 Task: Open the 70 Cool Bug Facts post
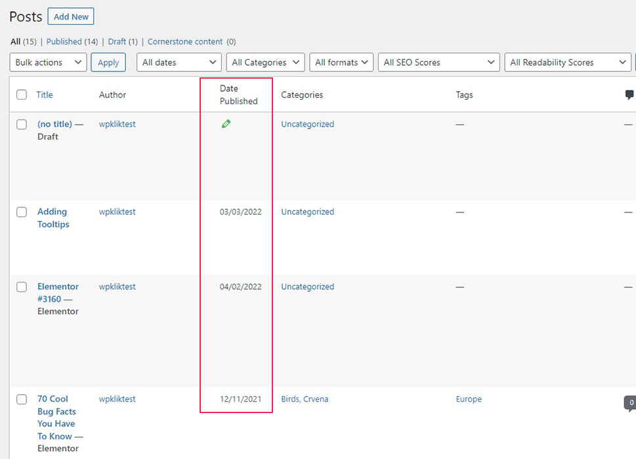pos(57,418)
